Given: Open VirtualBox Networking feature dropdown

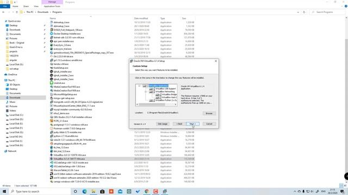Looking at the screenshot, I should (x=152, y=92).
